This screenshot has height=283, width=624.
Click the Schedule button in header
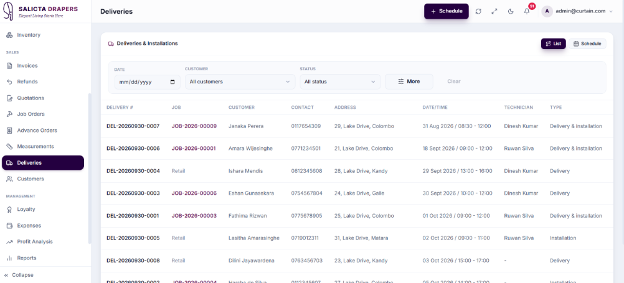446,12
